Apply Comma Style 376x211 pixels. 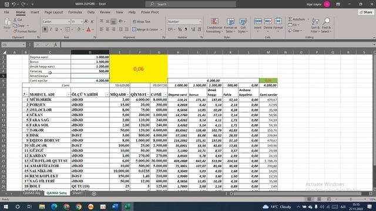point(186,29)
